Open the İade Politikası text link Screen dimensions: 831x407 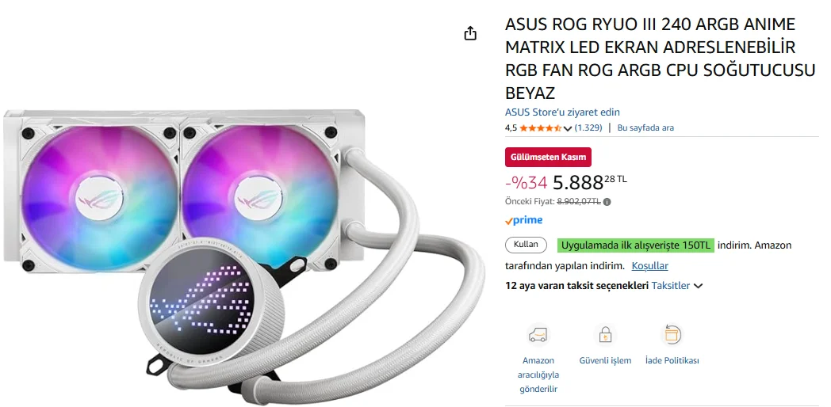point(672,360)
